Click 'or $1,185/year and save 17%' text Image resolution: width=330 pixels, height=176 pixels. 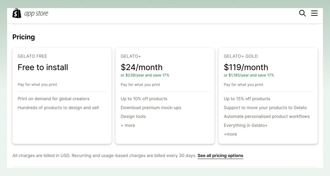249,75
